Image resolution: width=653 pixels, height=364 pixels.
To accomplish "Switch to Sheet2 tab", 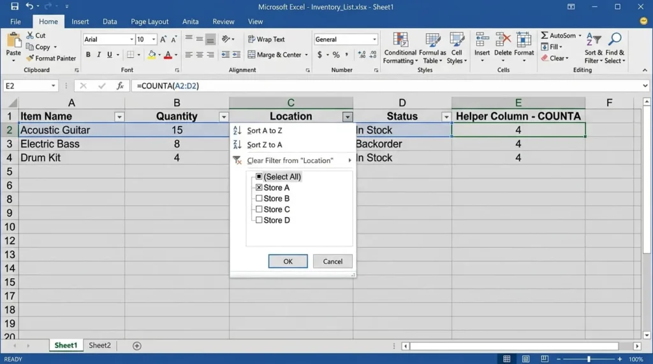I will click(x=99, y=346).
